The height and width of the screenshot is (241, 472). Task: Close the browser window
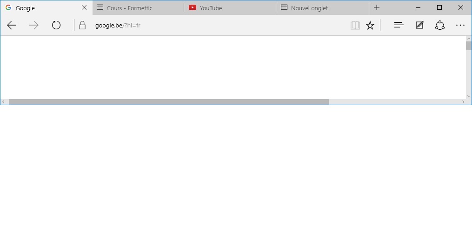point(460,8)
